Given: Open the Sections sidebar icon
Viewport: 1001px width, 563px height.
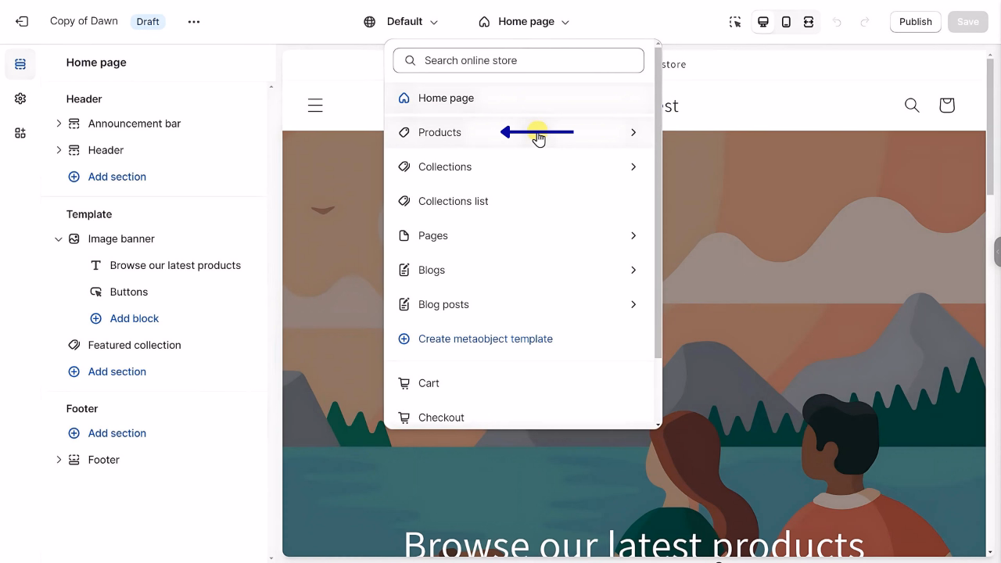Looking at the screenshot, I should click(20, 64).
